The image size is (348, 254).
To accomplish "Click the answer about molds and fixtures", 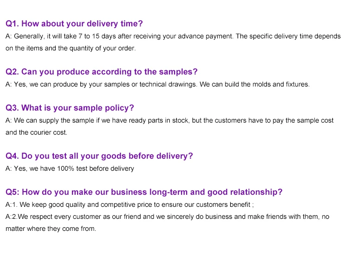I will click(157, 84).
